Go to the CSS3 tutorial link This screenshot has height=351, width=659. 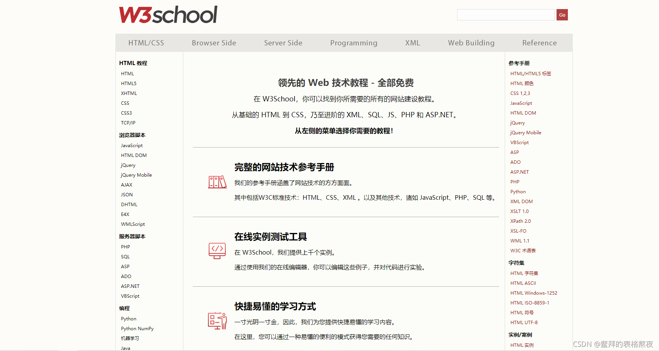click(126, 113)
